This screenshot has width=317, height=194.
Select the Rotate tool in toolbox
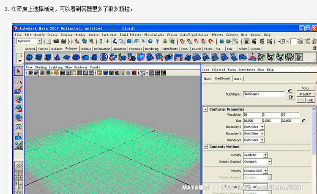[x=19, y=109]
